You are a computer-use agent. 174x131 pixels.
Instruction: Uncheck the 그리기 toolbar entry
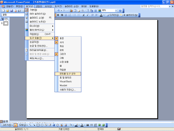click(68, 54)
